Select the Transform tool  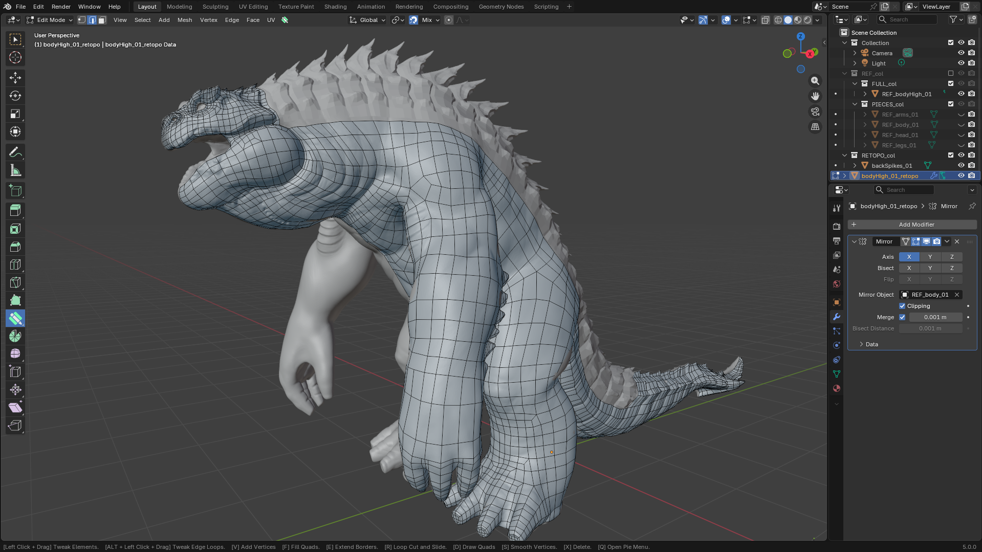tap(15, 131)
